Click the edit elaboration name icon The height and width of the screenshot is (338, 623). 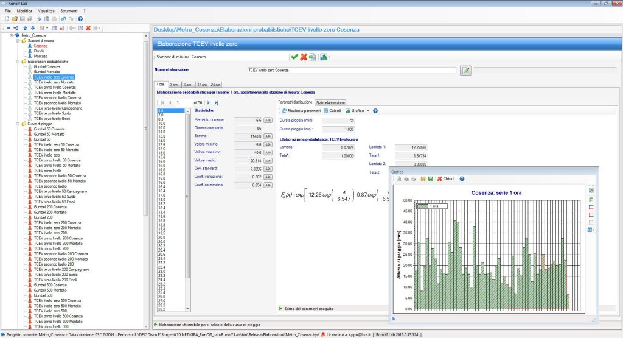(x=465, y=71)
